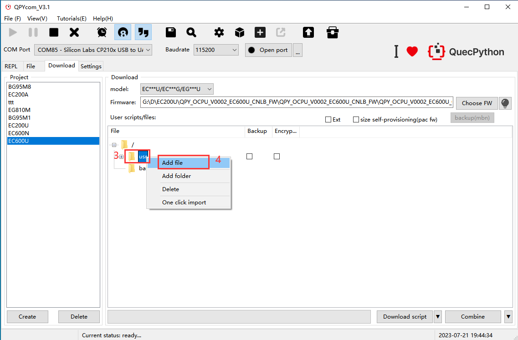Check the Backup box for usr folder

249,156
